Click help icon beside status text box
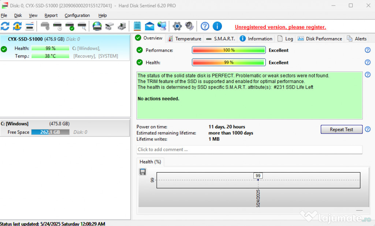 click(x=368, y=75)
